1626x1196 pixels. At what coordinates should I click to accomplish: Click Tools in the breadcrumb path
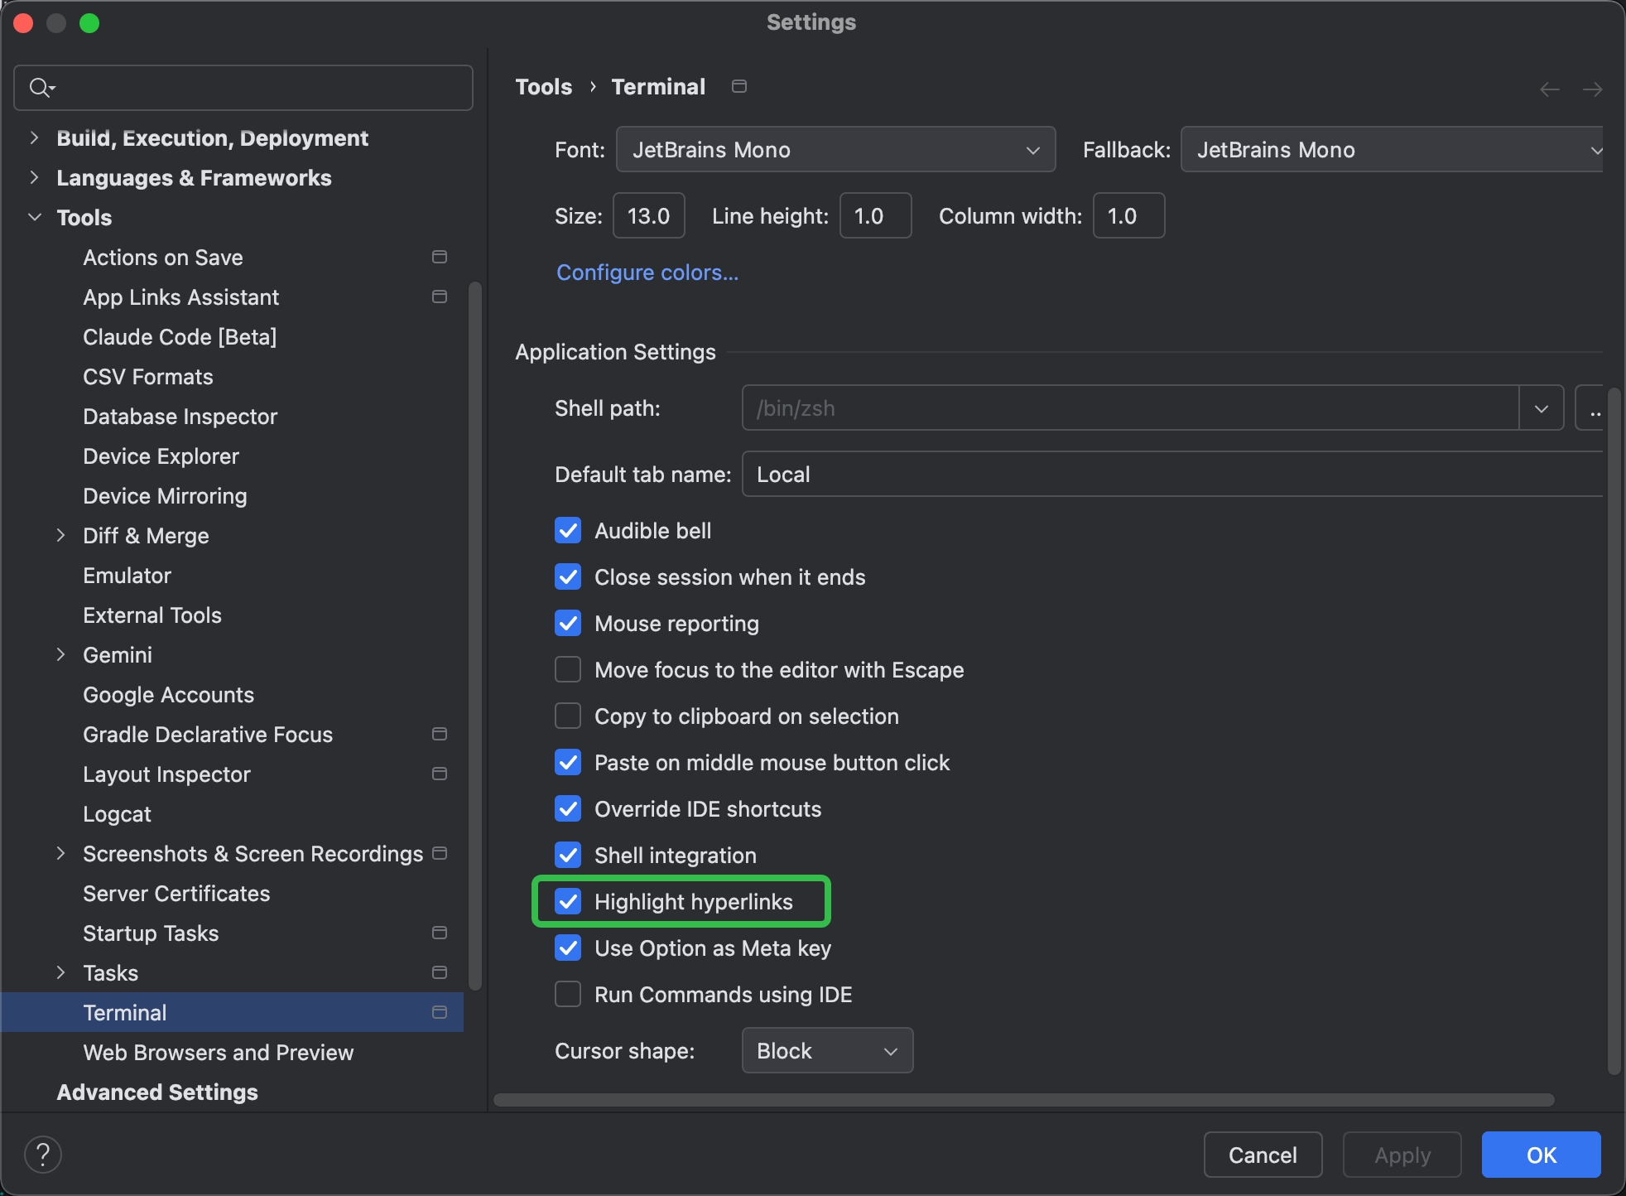(543, 86)
